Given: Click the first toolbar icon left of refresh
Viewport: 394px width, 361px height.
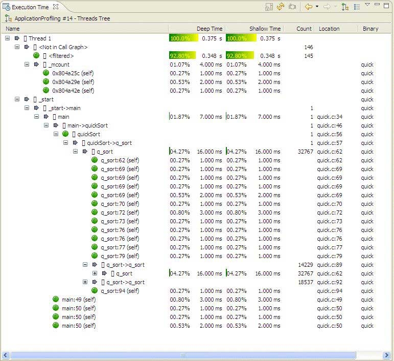Looking at the screenshot, I should tap(269, 7).
